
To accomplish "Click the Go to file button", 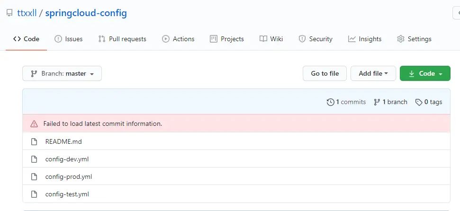I will pyautogui.click(x=325, y=73).
